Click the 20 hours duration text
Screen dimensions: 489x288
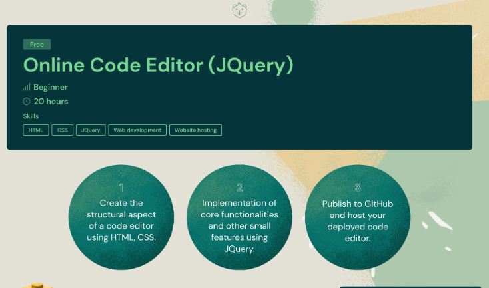(51, 102)
